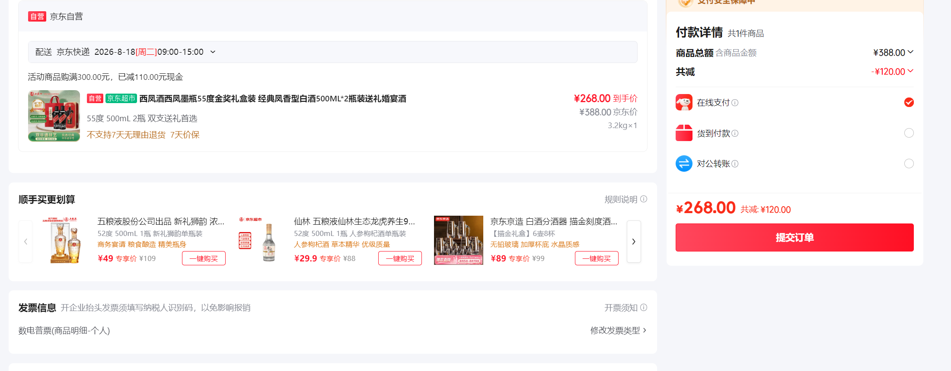The image size is (951, 371).
Task: Select the 货到付款 payment radio button
Action: [909, 133]
